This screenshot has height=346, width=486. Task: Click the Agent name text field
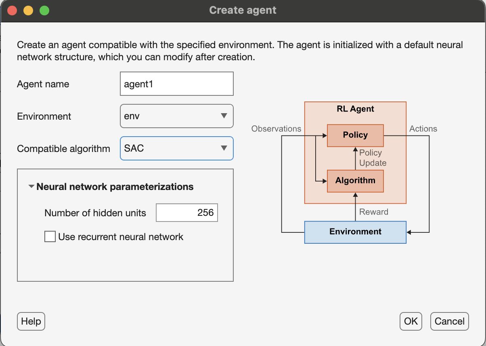point(176,84)
